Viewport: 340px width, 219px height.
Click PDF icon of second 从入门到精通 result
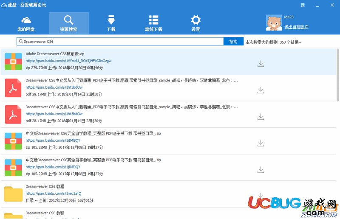pyautogui.click(x=13, y=114)
